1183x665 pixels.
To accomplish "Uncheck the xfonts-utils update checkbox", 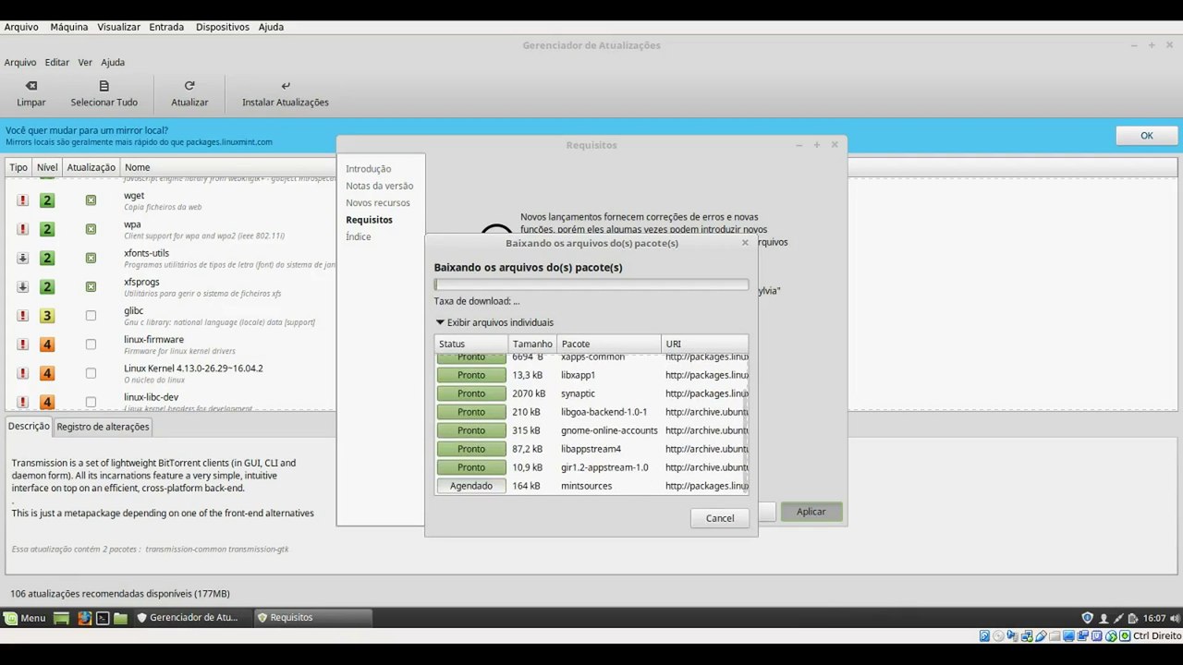I will click(91, 258).
